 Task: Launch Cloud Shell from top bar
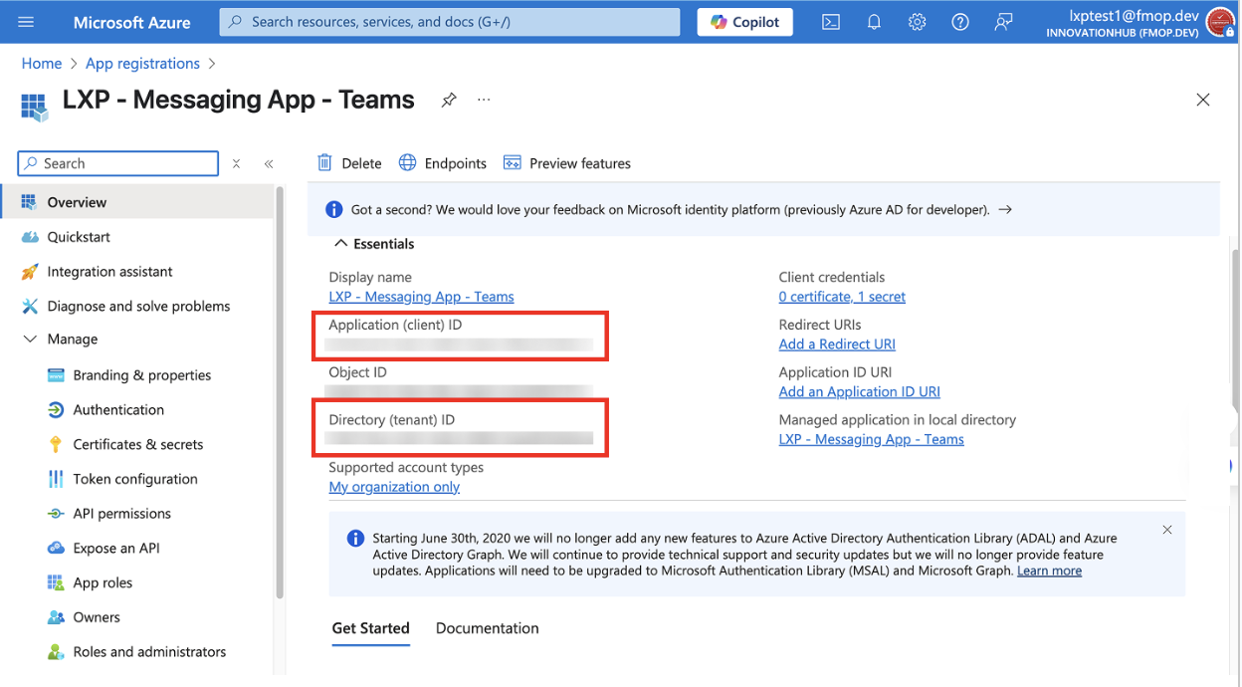click(831, 22)
